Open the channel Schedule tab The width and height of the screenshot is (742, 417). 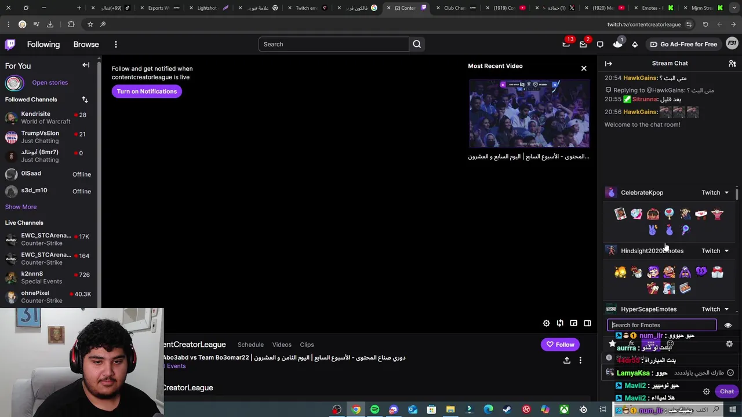tap(250, 345)
